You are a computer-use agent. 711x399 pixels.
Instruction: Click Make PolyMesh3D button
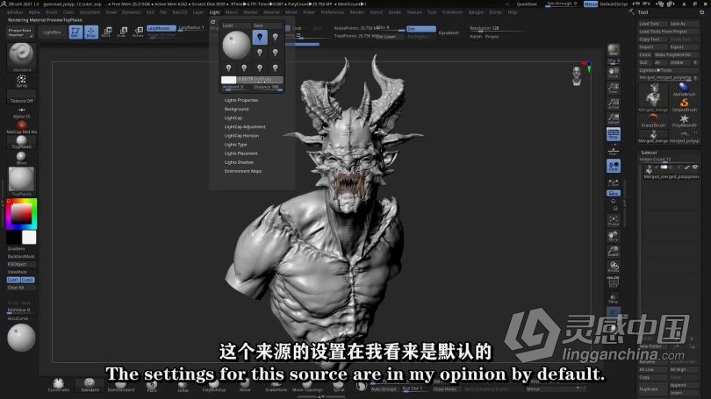pos(676,54)
